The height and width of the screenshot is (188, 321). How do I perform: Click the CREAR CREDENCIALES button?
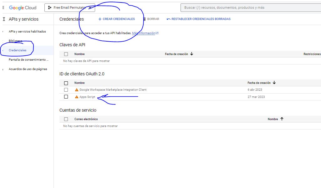click(116, 19)
